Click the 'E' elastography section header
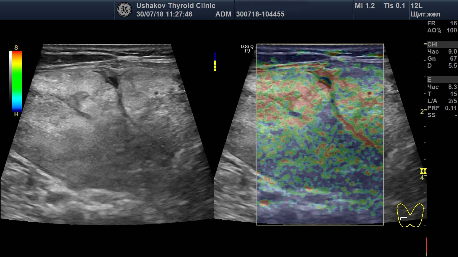The width and height of the screenshot is (458, 257). tap(442, 80)
